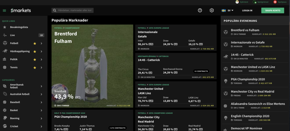The width and height of the screenshot is (290, 131).
Task: Click the Live pulse icon
Action: pyautogui.click(x=5, y=35)
